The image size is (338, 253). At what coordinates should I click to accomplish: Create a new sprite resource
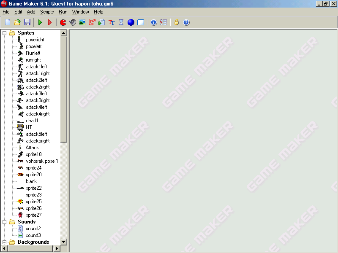coord(63,22)
